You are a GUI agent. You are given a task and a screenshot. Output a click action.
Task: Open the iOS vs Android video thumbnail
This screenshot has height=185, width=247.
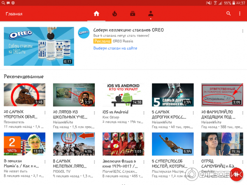point(123,95)
